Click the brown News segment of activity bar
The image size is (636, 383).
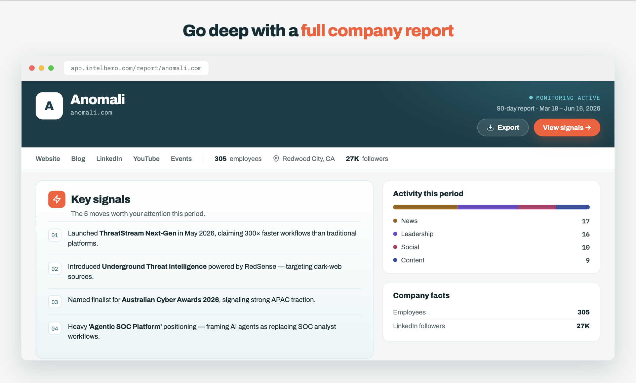[x=425, y=207]
